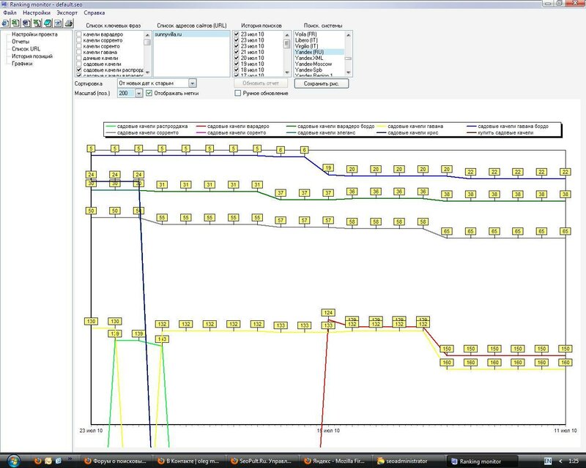Open the "Масштаб (поз.)" scale dropdown
Screen dimensions: 586x468
[x=140, y=94]
